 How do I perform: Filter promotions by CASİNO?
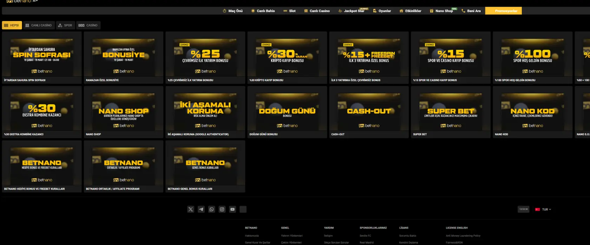tap(88, 25)
